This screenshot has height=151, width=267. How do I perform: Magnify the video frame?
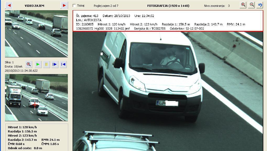point(29,64)
